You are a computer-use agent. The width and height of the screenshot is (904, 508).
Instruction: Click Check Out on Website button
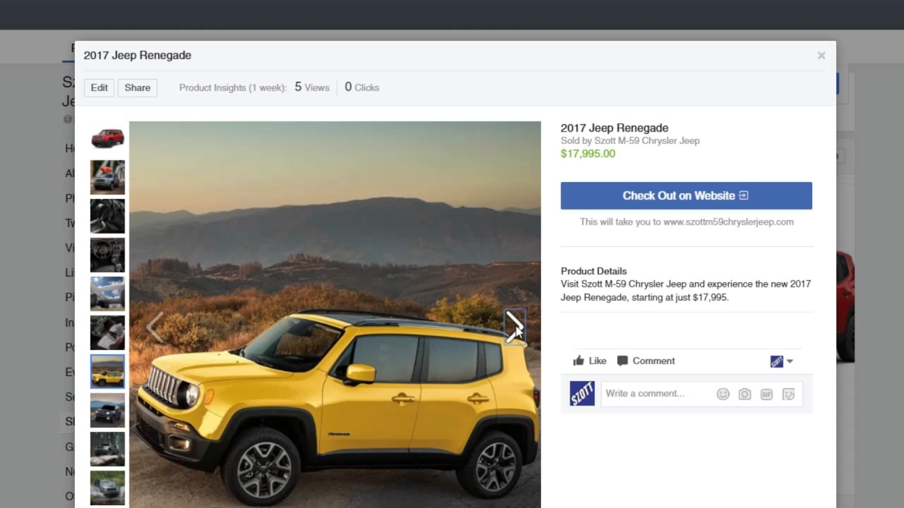pos(686,195)
